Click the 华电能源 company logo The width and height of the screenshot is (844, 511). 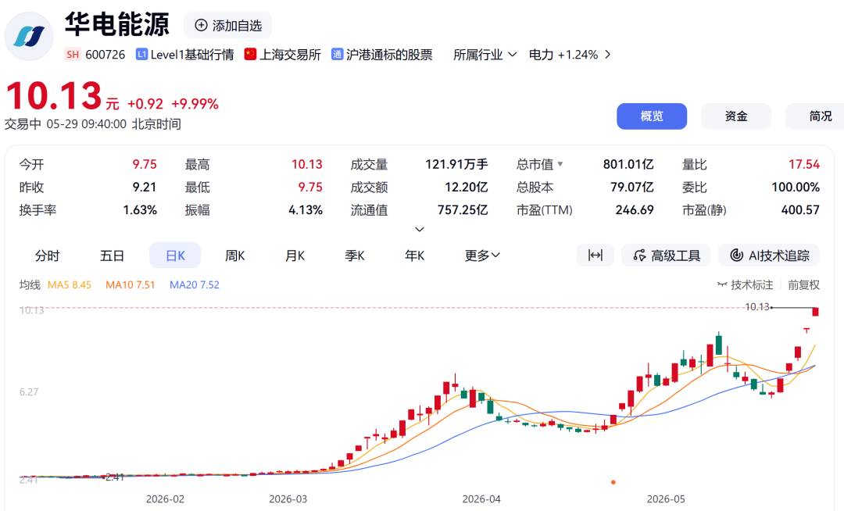29,37
